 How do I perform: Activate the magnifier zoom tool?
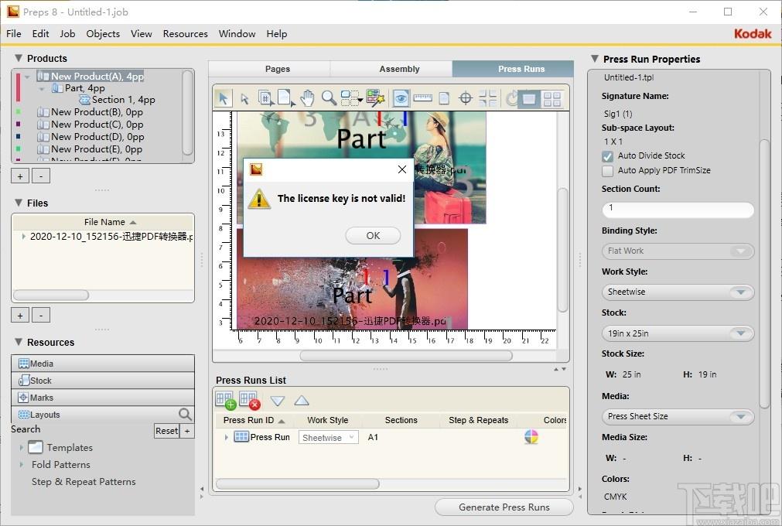(x=329, y=98)
